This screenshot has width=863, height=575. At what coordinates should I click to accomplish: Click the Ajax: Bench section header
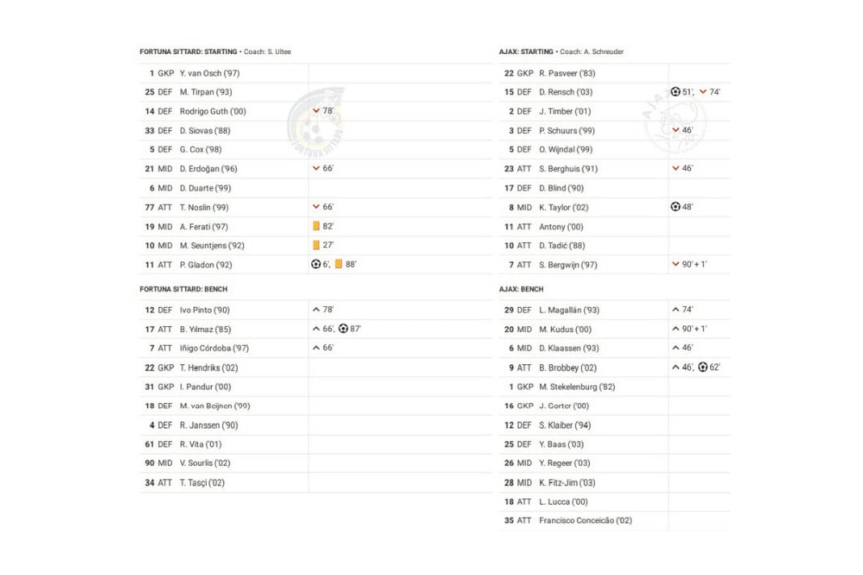click(521, 289)
